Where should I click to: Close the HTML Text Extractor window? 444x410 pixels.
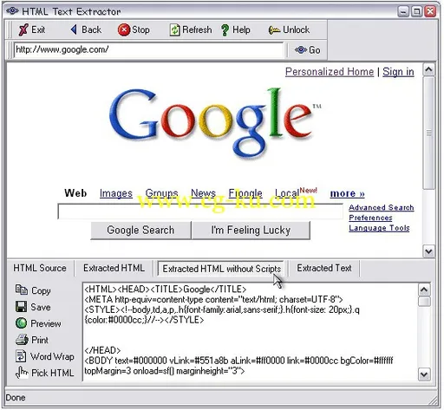pos(430,11)
